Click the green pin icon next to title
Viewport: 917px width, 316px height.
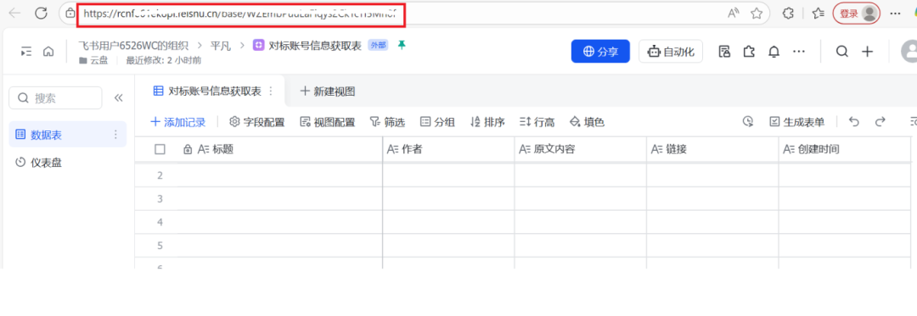click(x=401, y=45)
